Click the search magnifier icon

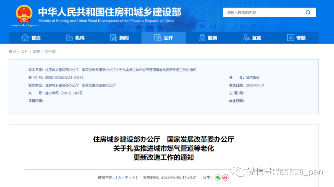click(308, 12)
